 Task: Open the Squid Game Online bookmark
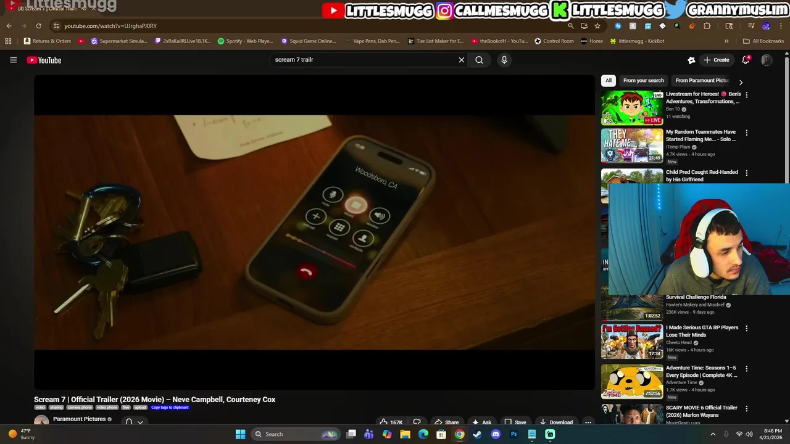[x=309, y=41]
